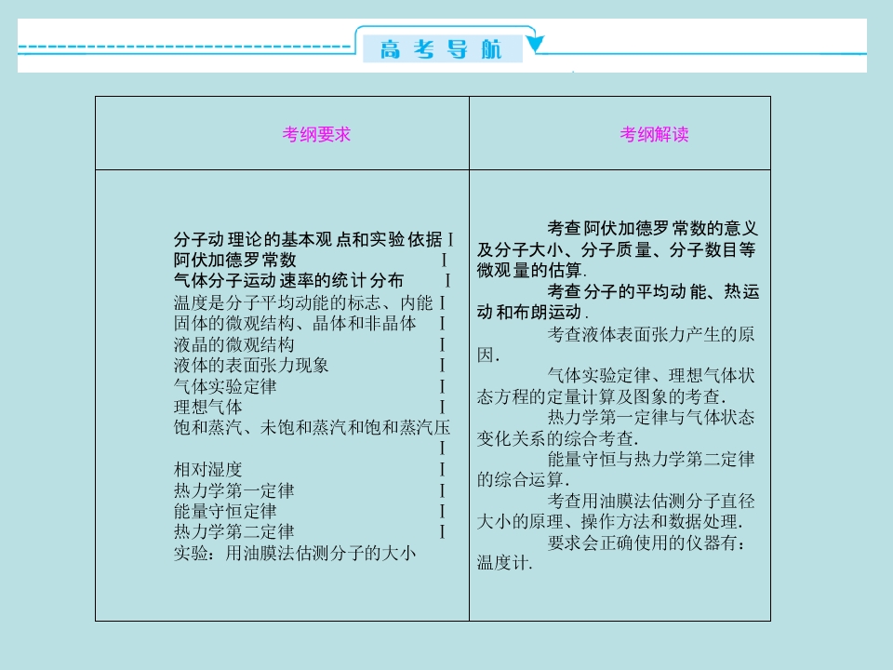
Task: Click the line 理想气体
Action: tap(207, 407)
